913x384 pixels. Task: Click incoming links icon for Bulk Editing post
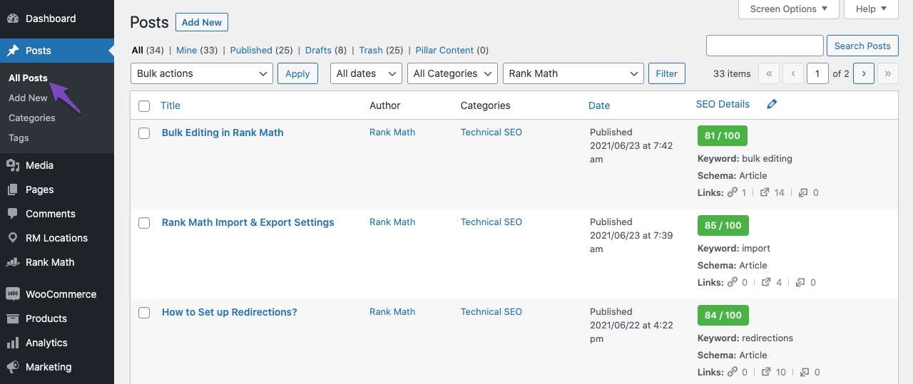pyautogui.click(x=803, y=192)
